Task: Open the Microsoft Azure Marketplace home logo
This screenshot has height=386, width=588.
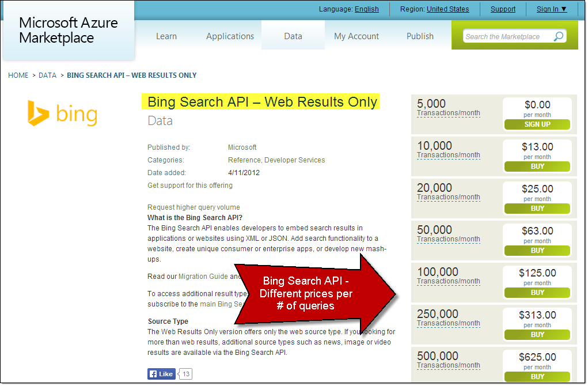Action: coord(69,30)
